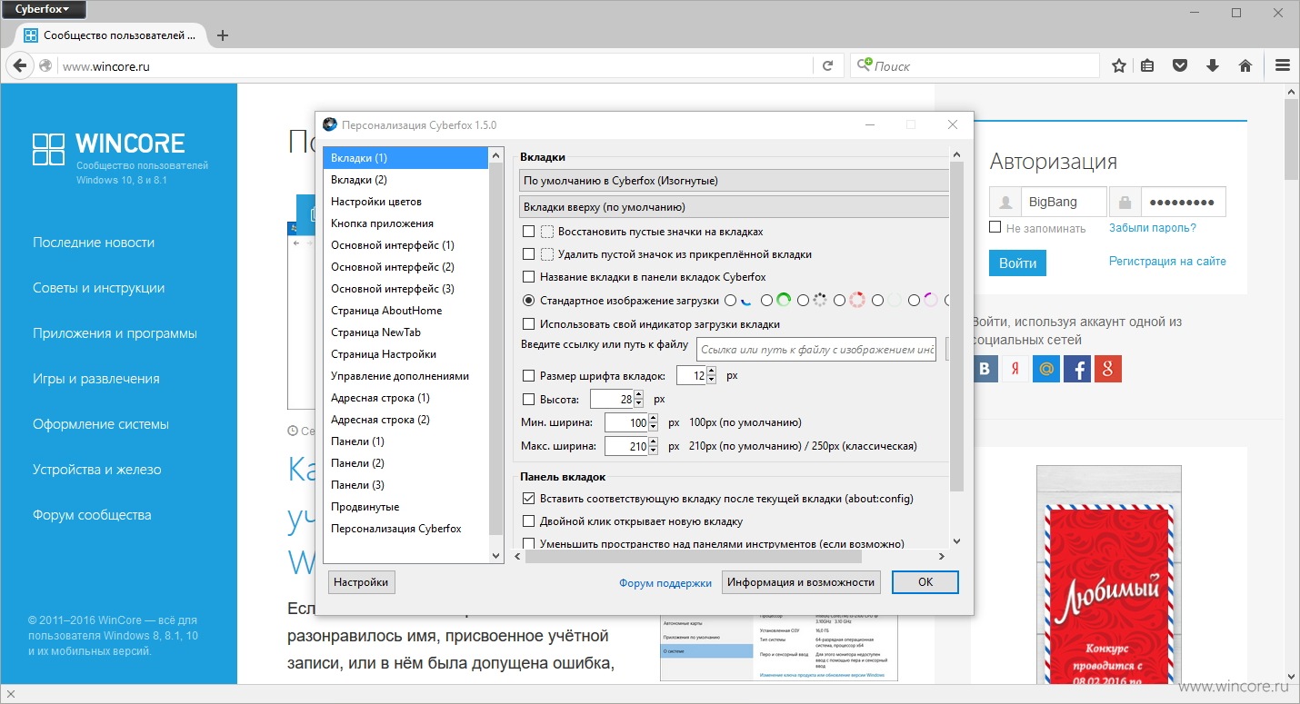
Task: Increase tab font size with spinner up arrow
Action: [711, 371]
